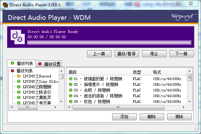Select track 01 - 玻璃窗的爱 / 陈慧娴

[x=98, y=79]
